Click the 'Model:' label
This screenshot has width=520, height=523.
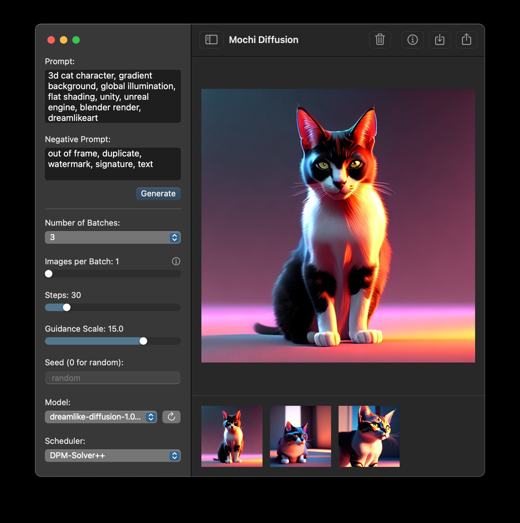(58, 402)
